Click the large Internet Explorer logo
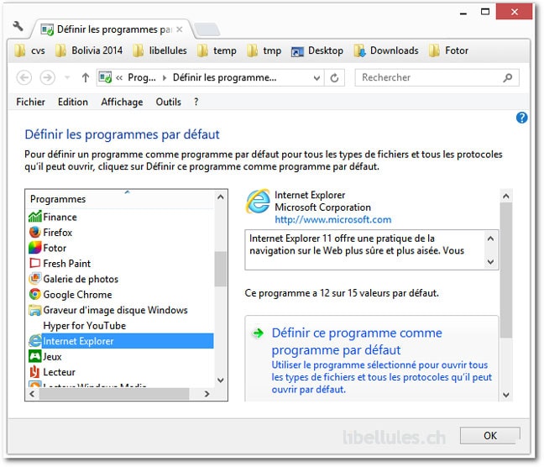 [258, 202]
